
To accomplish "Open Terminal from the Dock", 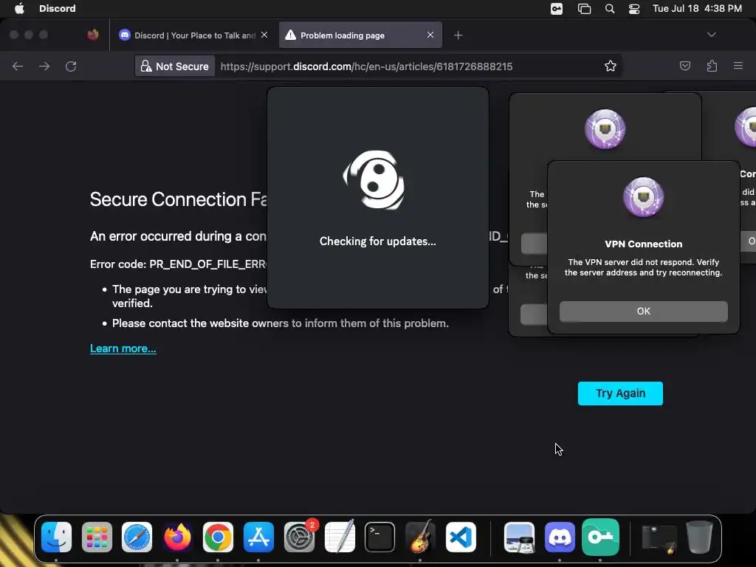I will 380,537.
